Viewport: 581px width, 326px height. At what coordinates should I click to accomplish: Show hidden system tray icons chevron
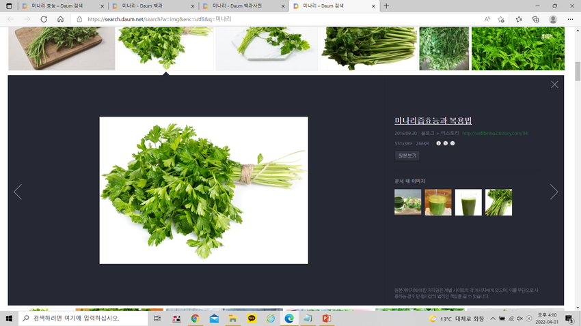(x=492, y=318)
